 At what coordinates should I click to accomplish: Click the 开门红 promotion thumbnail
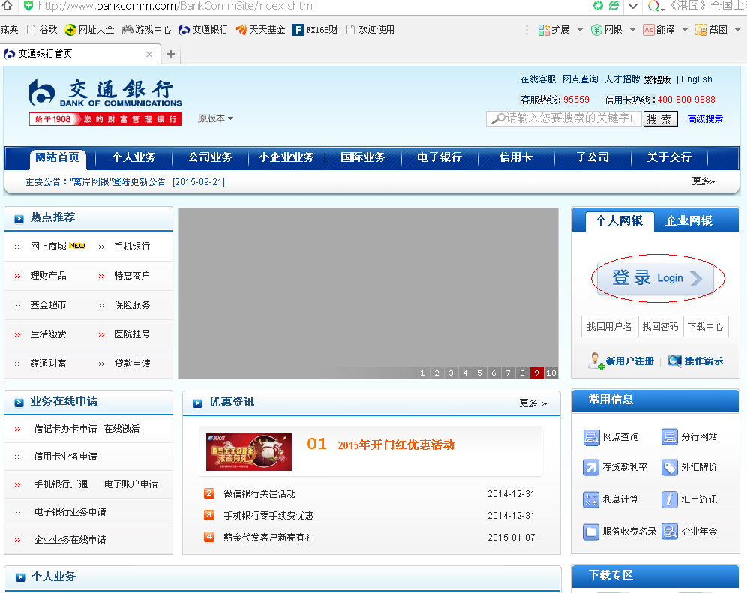click(x=249, y=452)
